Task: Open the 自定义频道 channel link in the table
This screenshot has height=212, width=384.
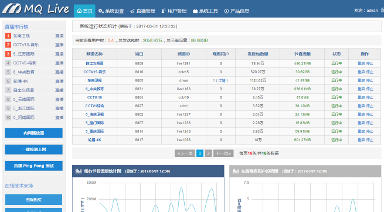Action: [94, 64]
